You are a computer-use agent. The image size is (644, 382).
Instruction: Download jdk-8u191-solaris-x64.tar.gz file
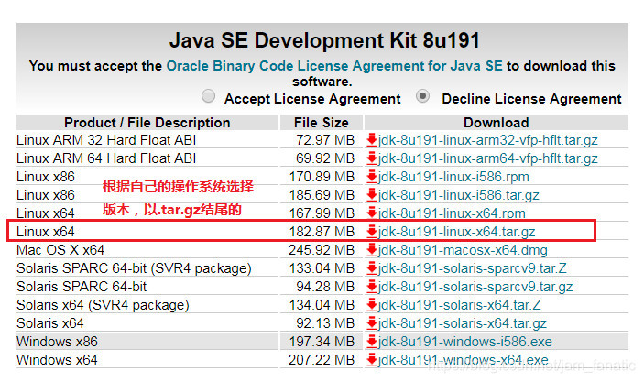[x=462, y=323]
